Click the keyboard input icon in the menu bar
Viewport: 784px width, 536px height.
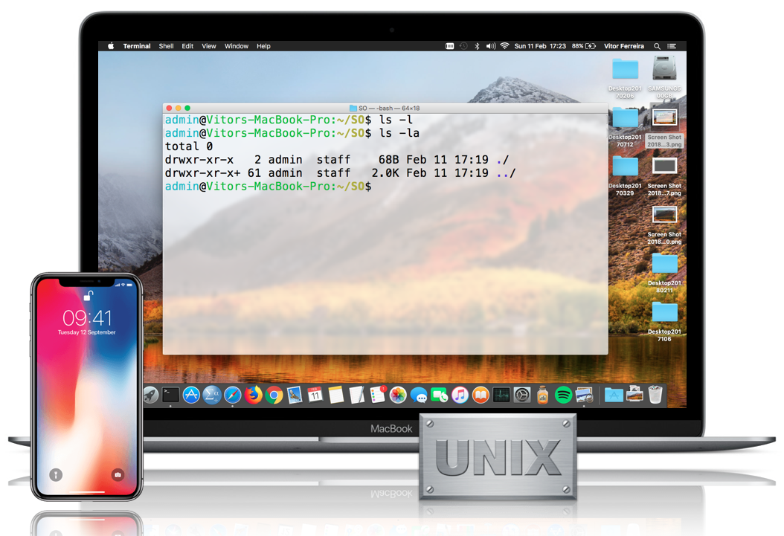point(449,46)
